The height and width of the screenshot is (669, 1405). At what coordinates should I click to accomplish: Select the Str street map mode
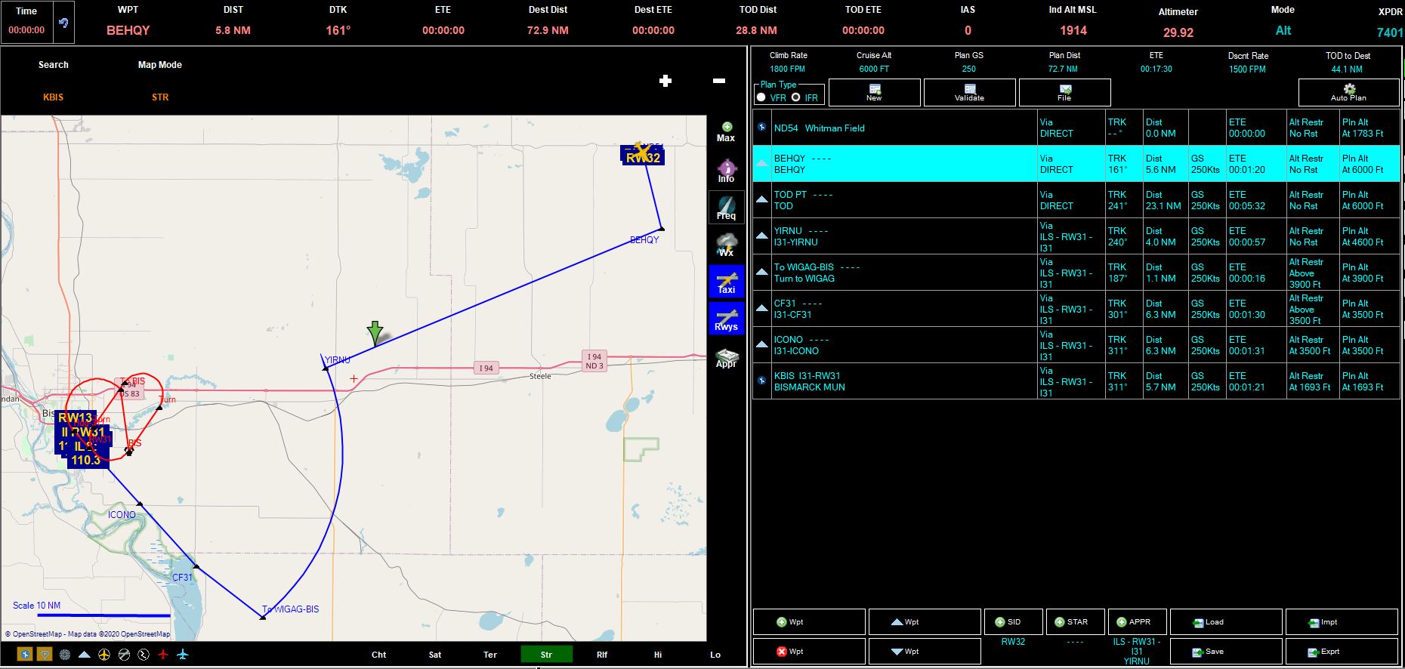(546, 655)
